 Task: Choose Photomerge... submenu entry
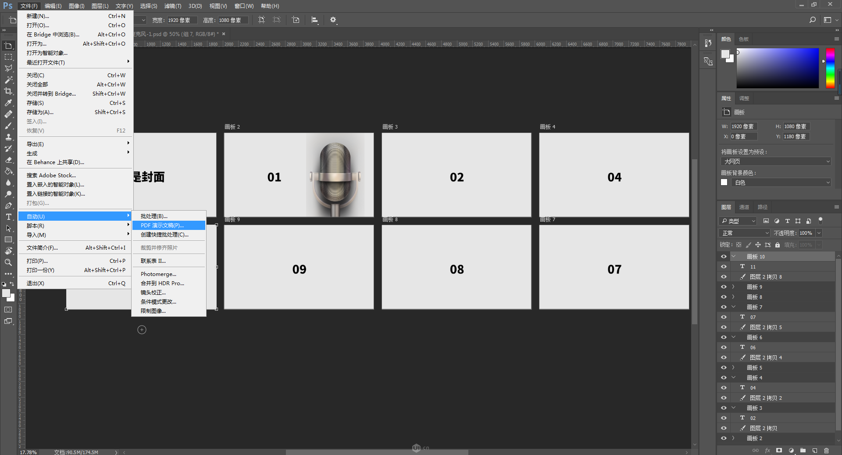click(169, 274)
